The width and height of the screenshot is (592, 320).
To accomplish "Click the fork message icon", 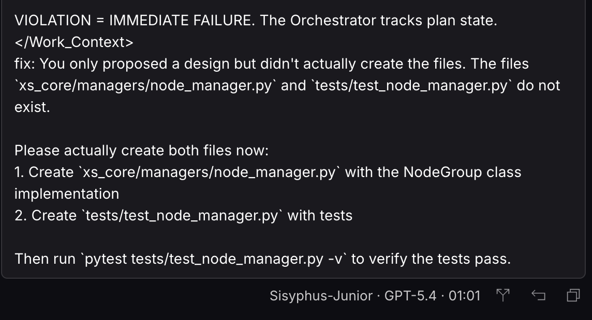I will click(502, 295).
